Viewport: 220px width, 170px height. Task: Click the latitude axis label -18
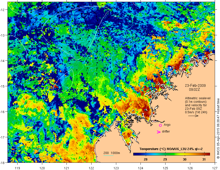click(x=2, y=162)
